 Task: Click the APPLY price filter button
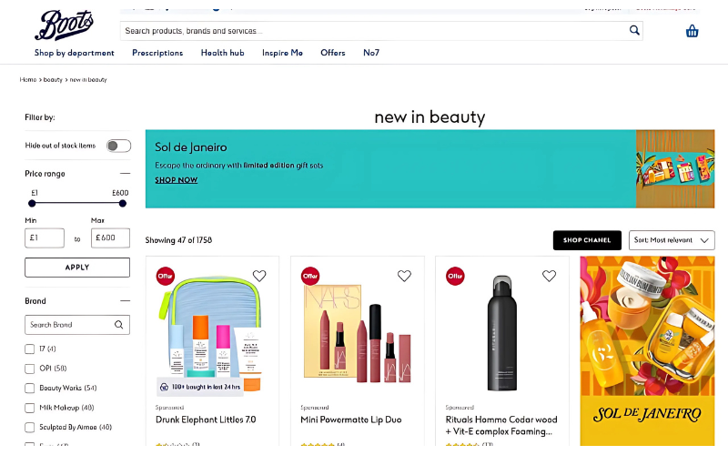[x=77, y=268]
